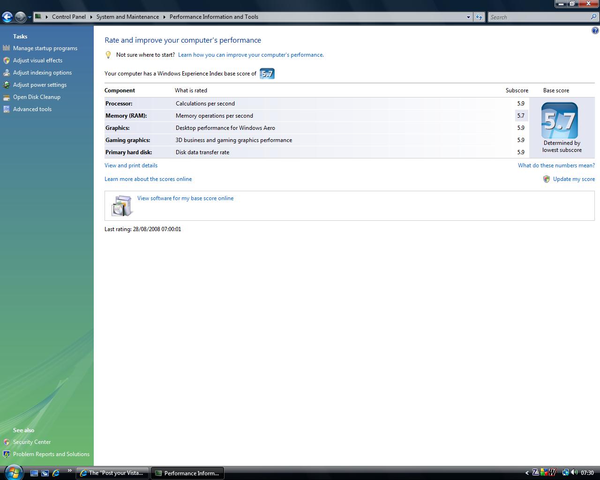
Task: Expand the arrow after Control Panel breadcrumb
Action: click(91, 17)
